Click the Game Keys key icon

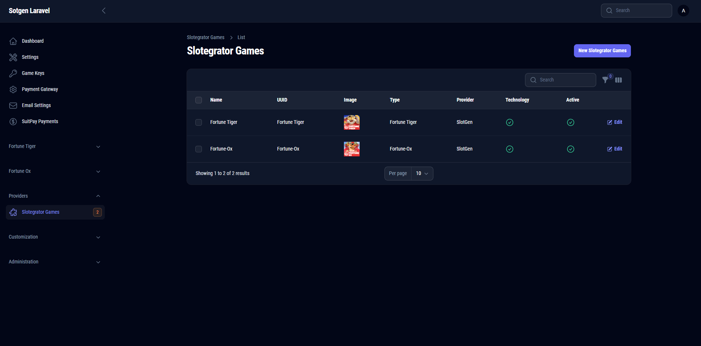tap(13, 73)
